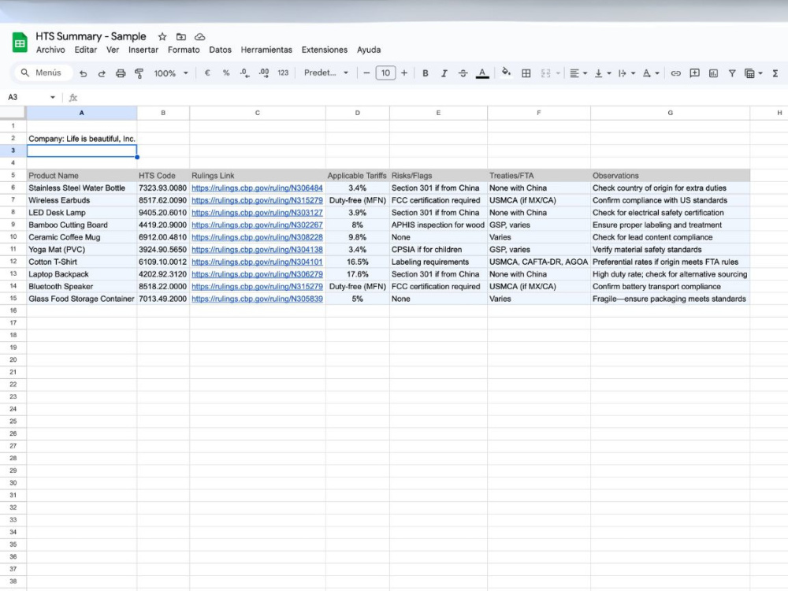788x591 pixels.
Task: Select the 'Observations' header cell
Action: (x=670, y=176)
